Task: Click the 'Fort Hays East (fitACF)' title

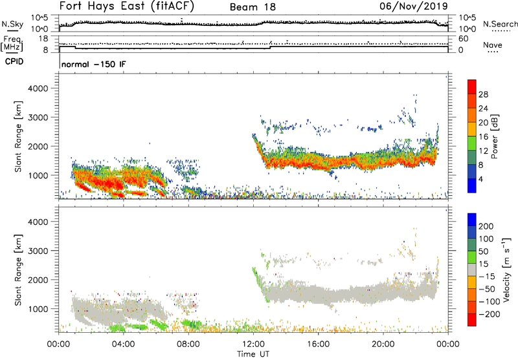Action: click(x=127, y=6)
